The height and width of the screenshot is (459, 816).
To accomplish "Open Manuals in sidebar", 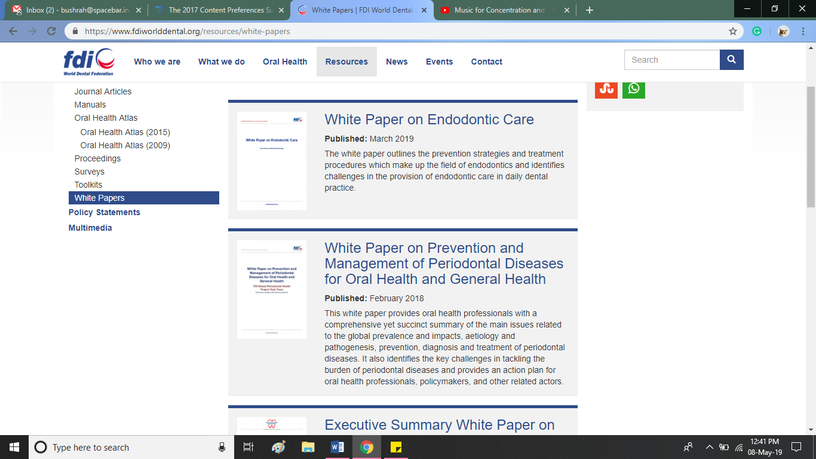I will [x=90, y=105].
